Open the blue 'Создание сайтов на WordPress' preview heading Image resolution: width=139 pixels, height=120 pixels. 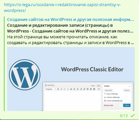pyautogui.click(x=71, y=20)
